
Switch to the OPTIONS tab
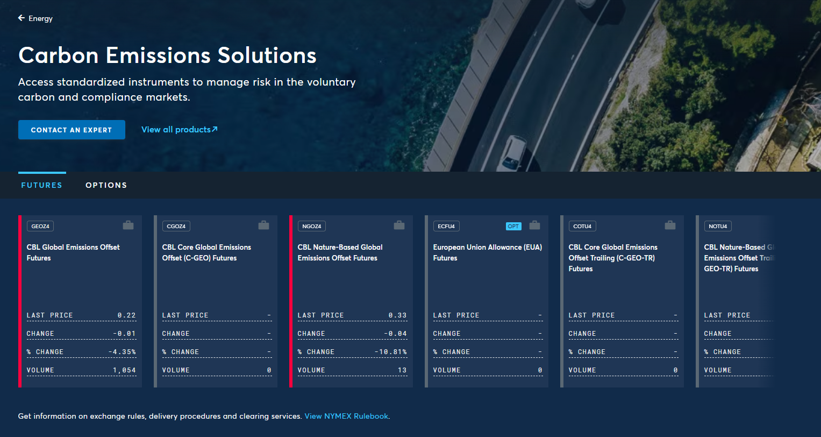[x=106, y=185]
